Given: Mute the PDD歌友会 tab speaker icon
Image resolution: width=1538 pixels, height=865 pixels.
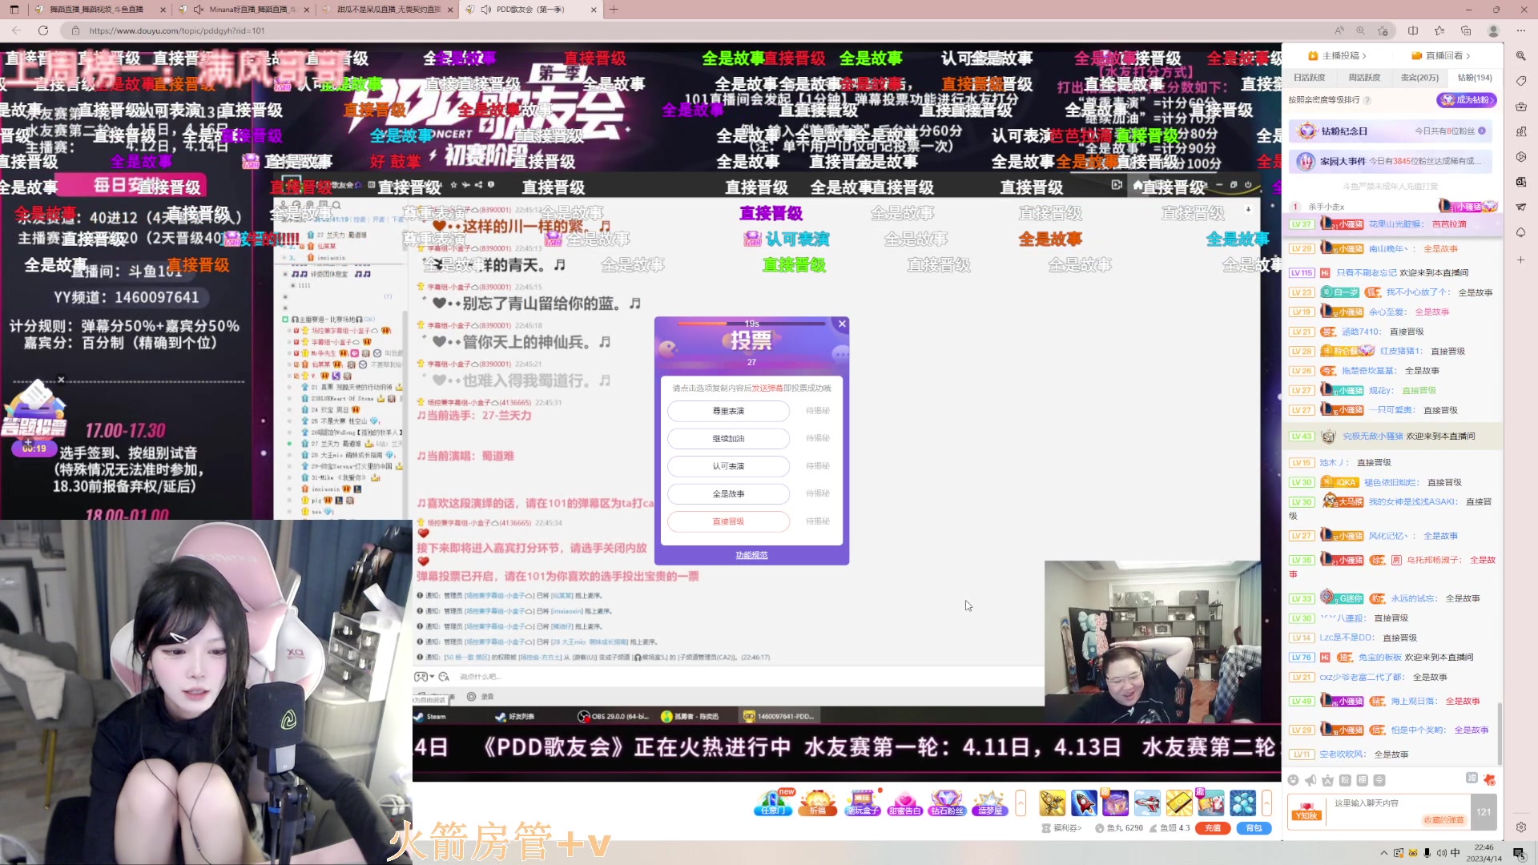Looking at the screenshot, I should [x=487, y=10].
